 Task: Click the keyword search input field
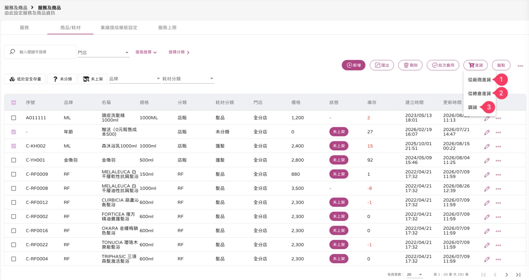point(40,52)
